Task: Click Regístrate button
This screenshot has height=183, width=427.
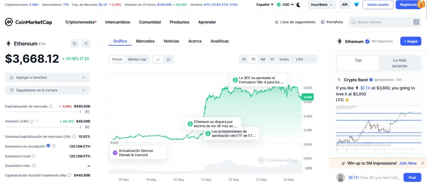Action: coord(408,5)
